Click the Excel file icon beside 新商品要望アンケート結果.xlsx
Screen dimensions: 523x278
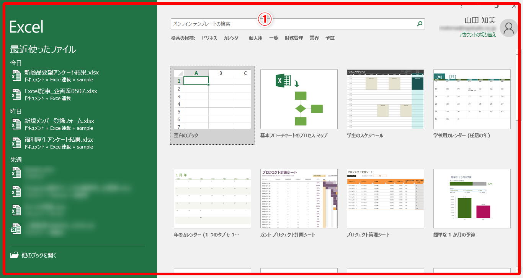[x=16, y=76]
